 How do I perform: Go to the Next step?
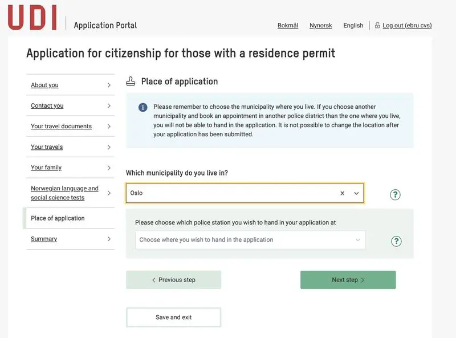(x=348, y=280)
